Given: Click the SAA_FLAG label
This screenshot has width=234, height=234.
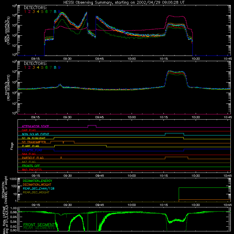Looking at the screenshot, I should [29, 154].
